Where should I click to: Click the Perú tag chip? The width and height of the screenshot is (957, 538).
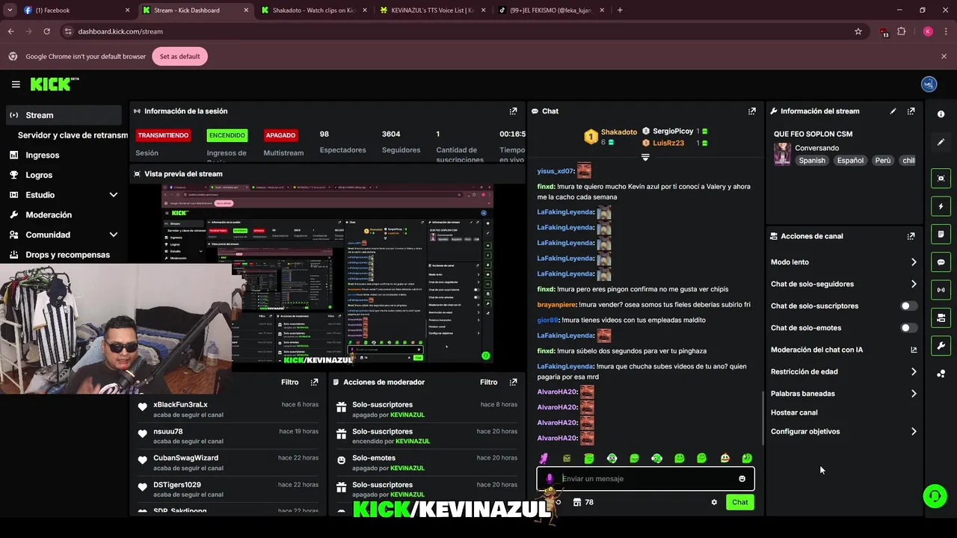pos(883,161)
